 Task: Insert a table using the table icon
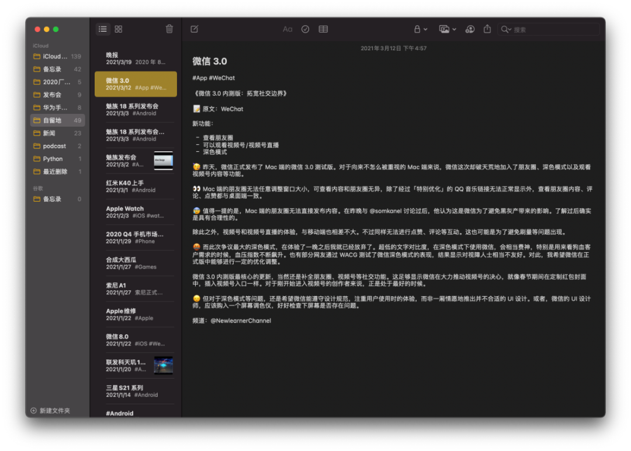pos(323,29)
